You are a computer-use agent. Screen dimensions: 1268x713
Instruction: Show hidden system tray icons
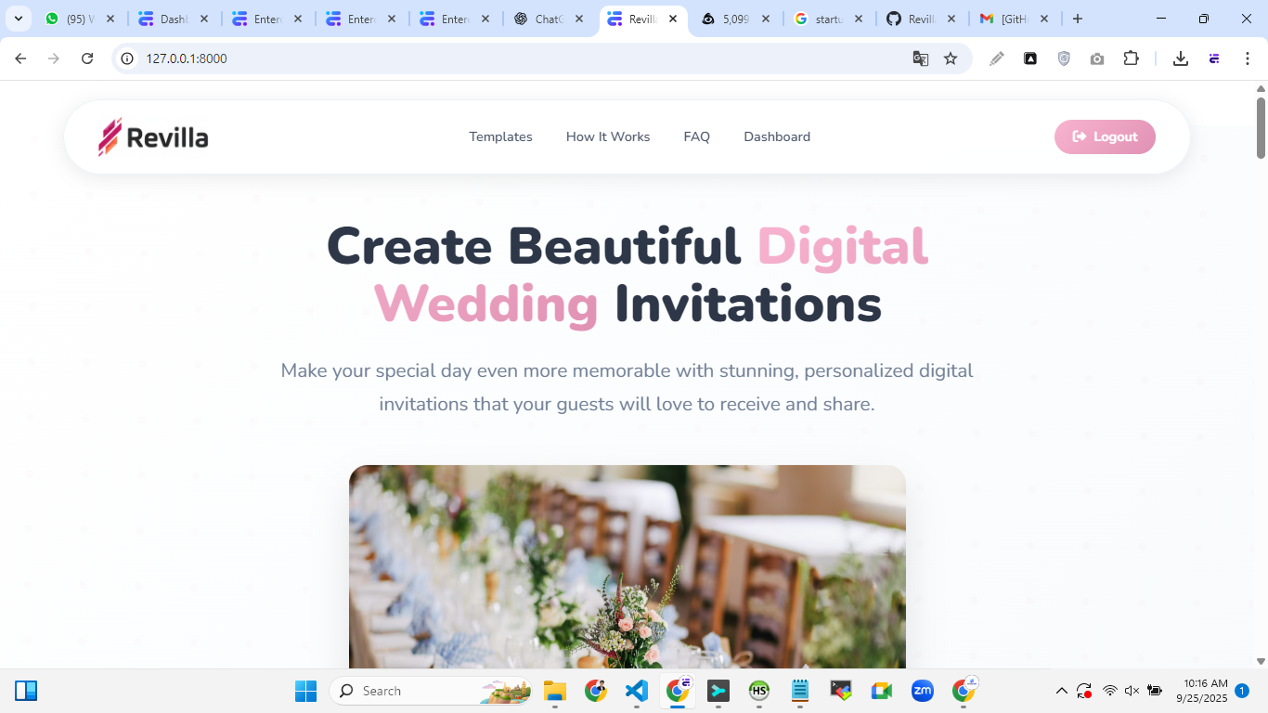[x=1062, y=691]
